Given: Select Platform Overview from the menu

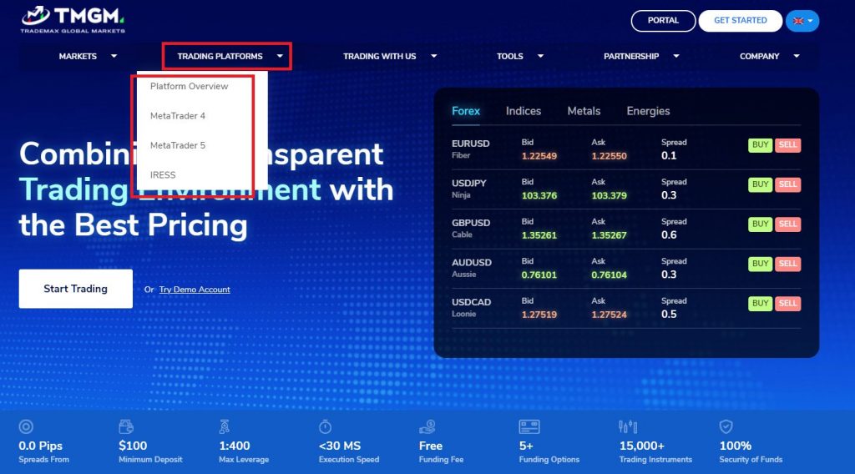Looking at the screenshot, I should pyautogui.click(x=190, y=86).
